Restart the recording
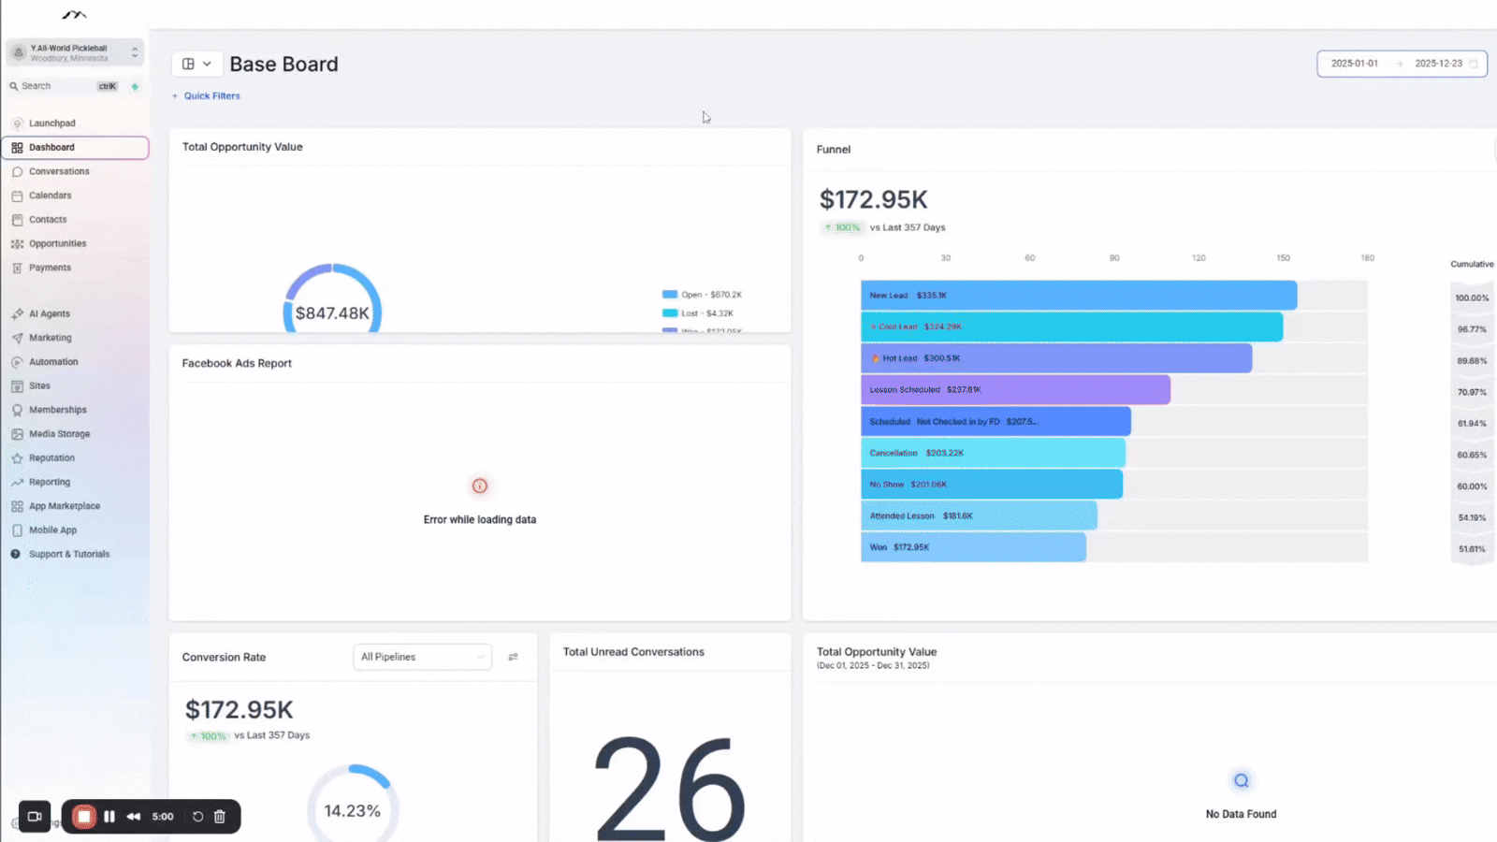 [x=197, y=817]
